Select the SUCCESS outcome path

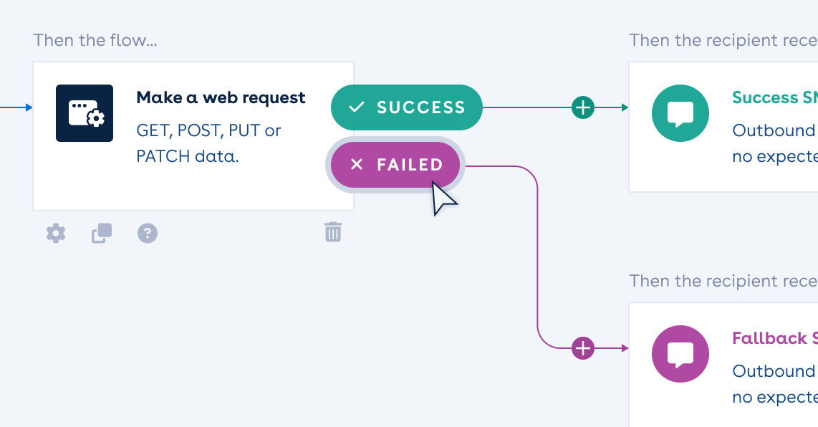pos(406,107)
